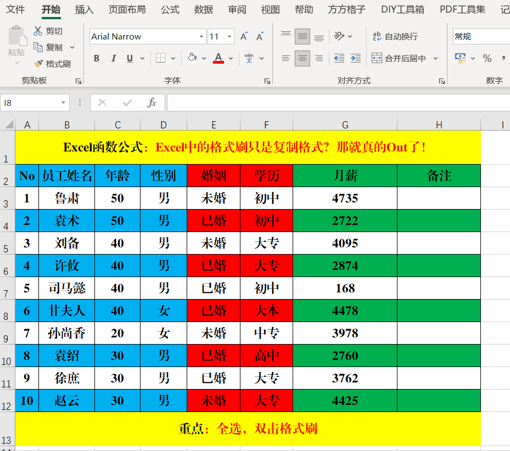
Task: Switch to the 数据 (Data) tab
Action: pos(204,9)
